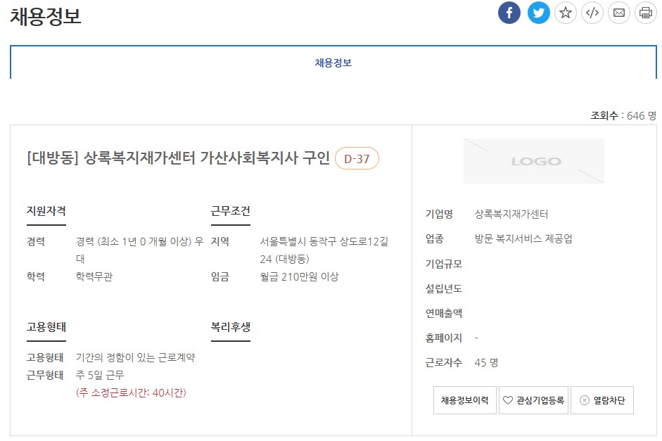The image size is (662, 441).
Task: Select the 주 5일 근무 value
Action: 100,375
